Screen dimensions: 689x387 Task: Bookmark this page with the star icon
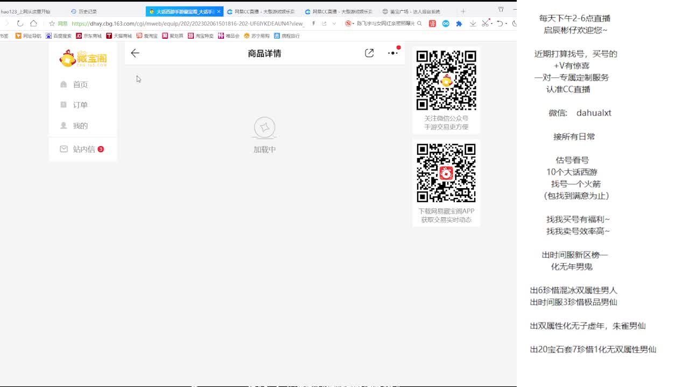52,24
